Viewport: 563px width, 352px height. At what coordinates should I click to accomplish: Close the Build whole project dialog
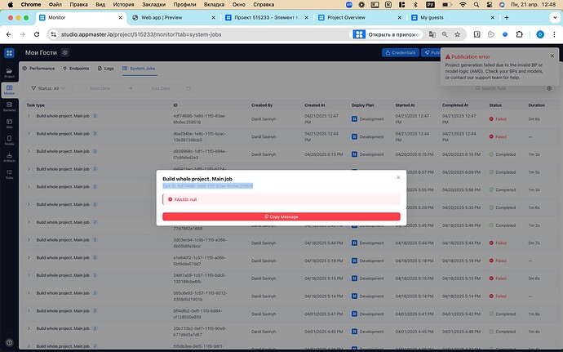(x=398, y=177)
